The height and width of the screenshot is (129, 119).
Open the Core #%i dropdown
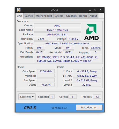27,97
